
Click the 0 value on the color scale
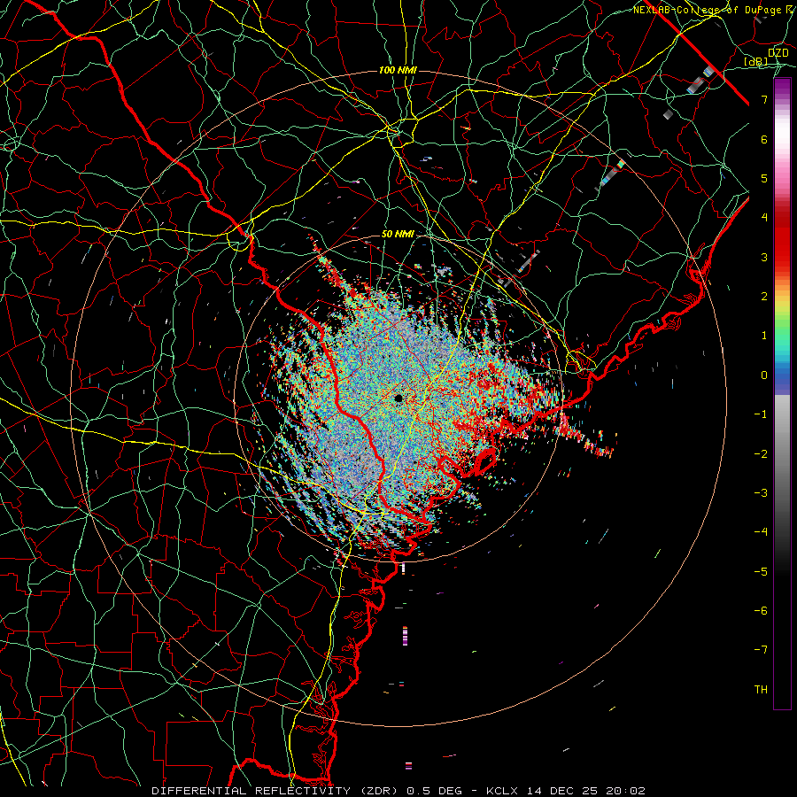click(x=764, y=375)
